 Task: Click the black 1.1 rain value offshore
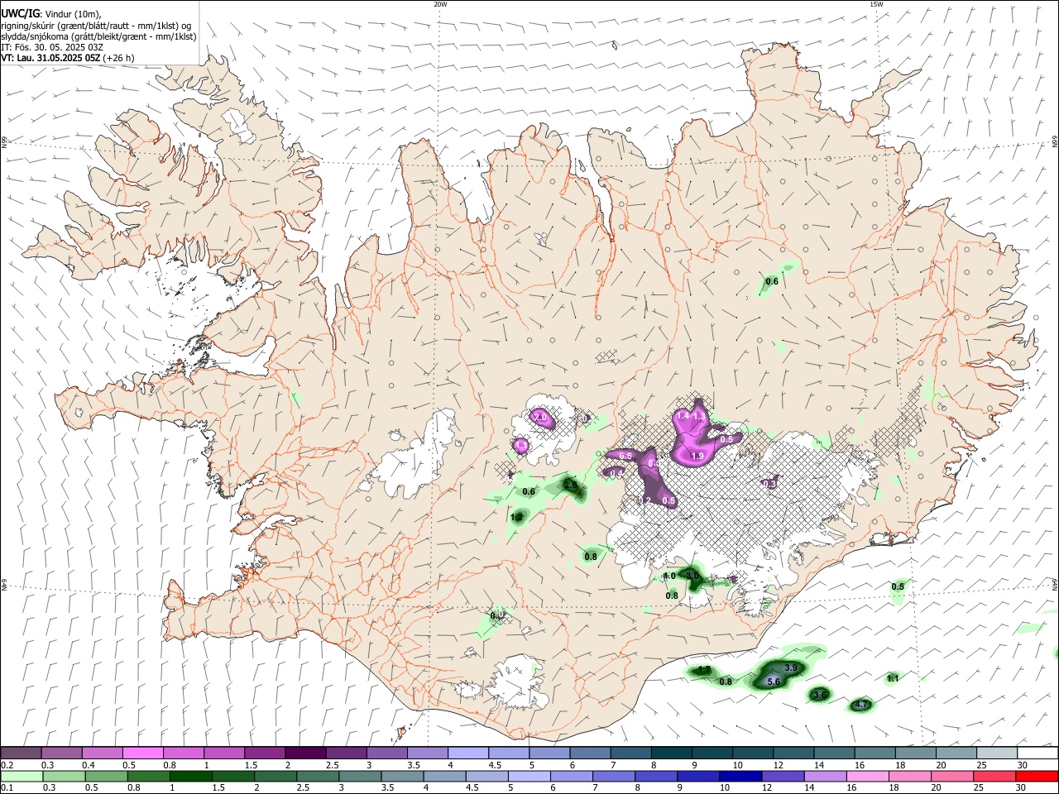click(893, 678)
